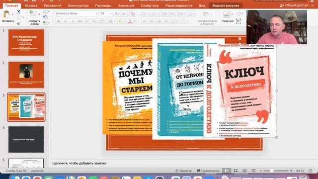This screenshot has height=179, width=318.
Task: Toggle Примечания comments pane
Action: (208, 171)
